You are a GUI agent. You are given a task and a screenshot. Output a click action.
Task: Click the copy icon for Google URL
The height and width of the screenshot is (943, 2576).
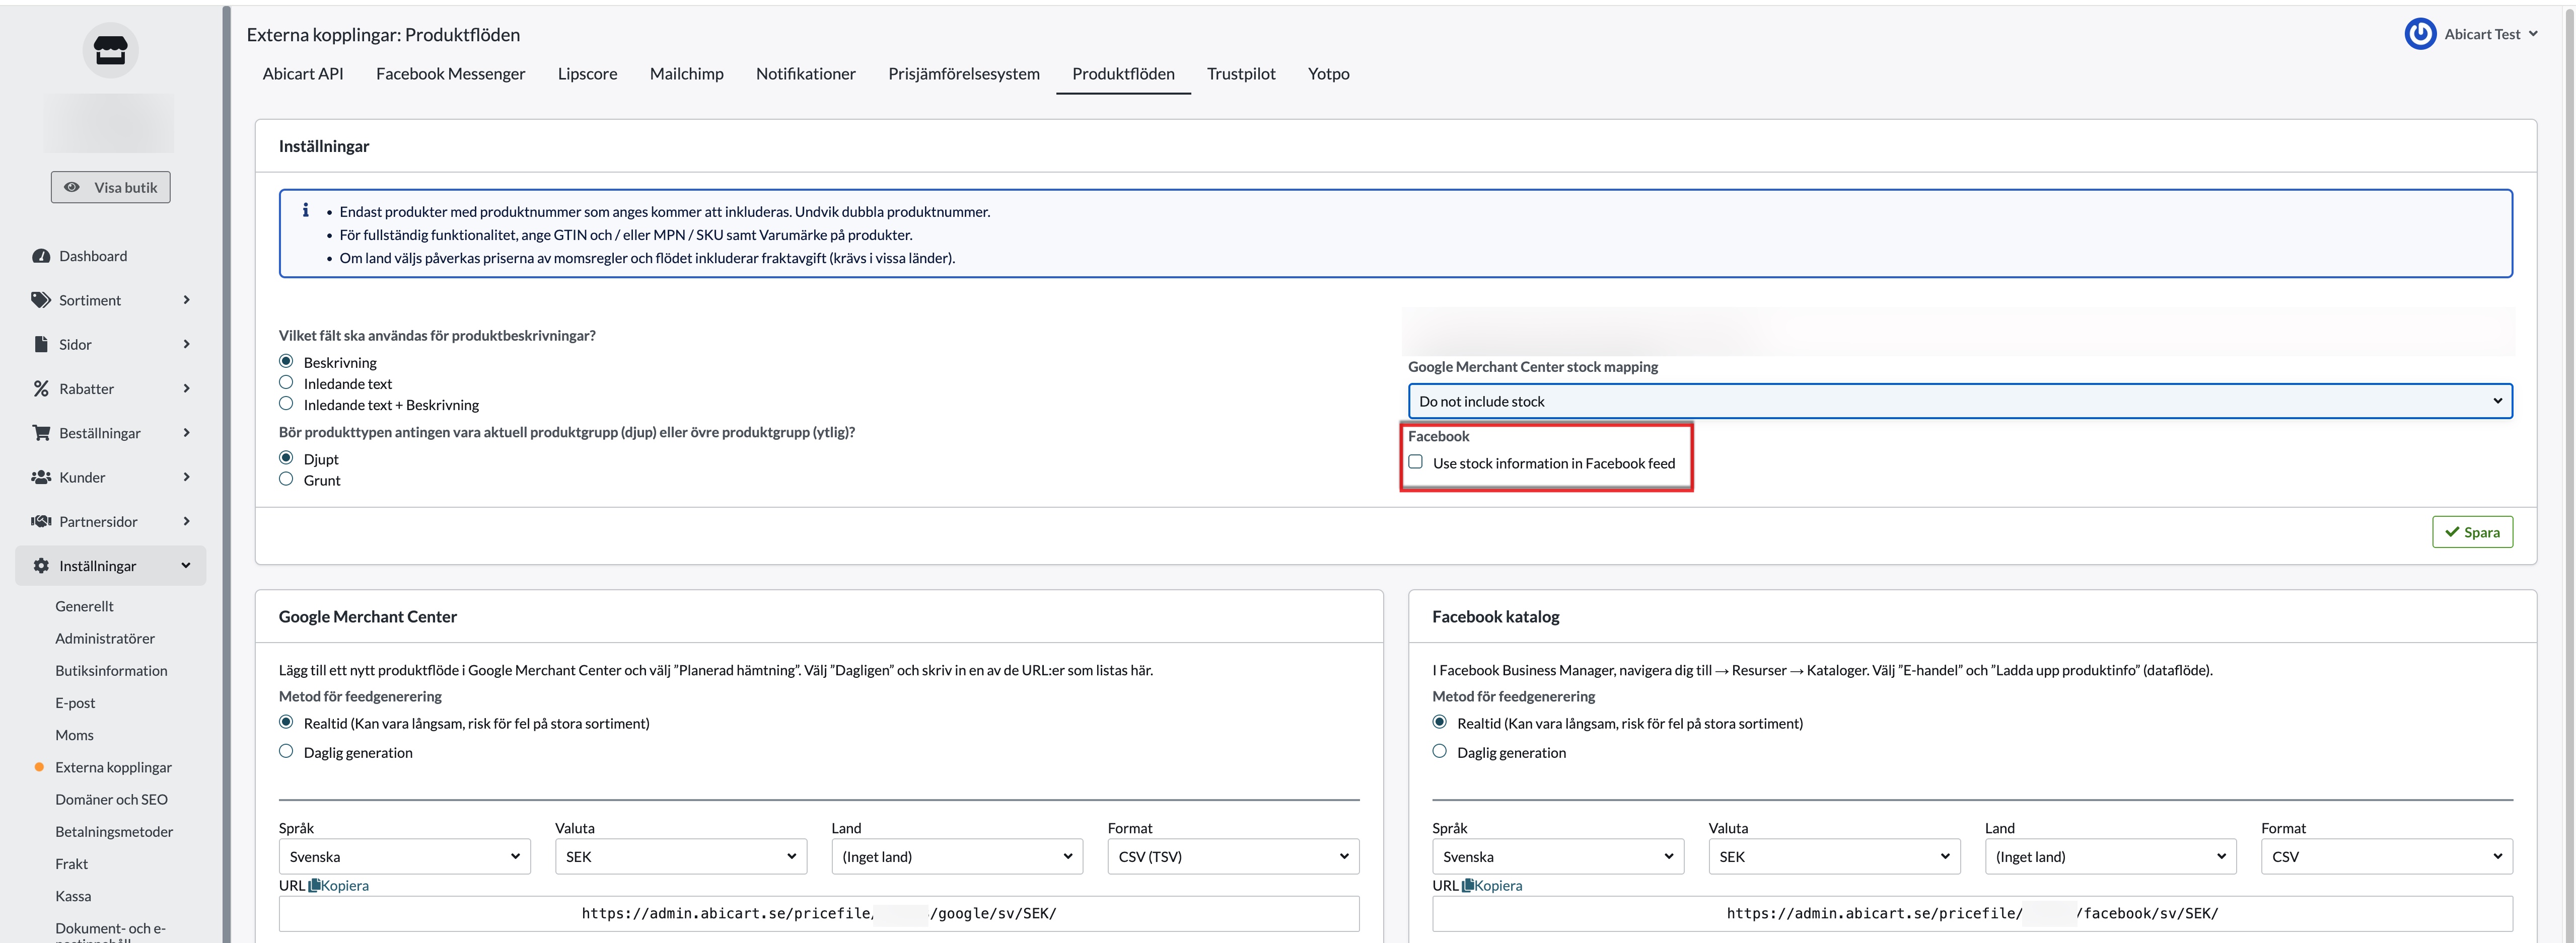315,885
